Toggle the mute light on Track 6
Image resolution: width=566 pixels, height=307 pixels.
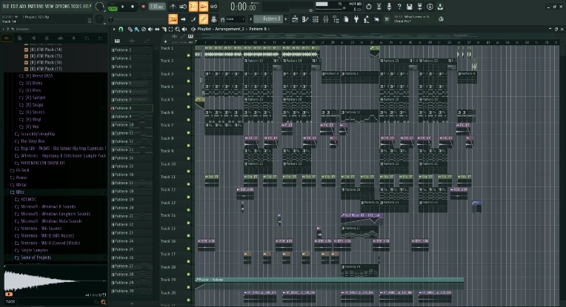189,112
